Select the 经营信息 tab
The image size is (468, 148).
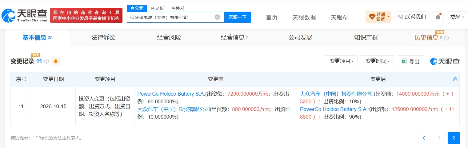click(x=234, y=38)
